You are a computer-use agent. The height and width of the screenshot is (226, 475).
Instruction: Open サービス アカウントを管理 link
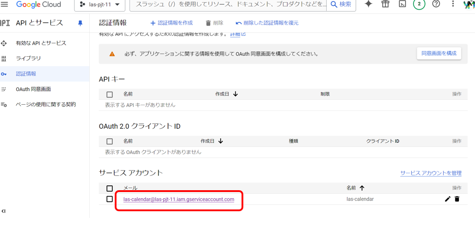point(431,173)
